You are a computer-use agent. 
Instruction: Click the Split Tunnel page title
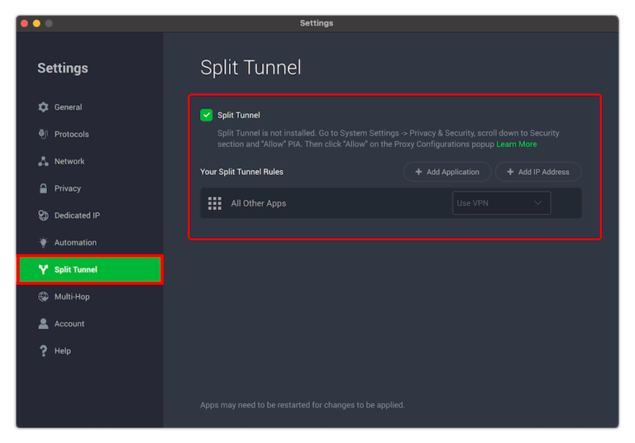[x=251, y=68]
